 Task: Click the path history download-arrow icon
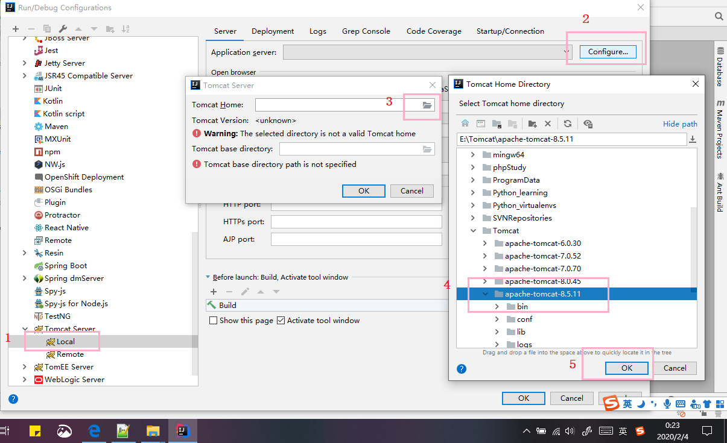pos(693,139)
